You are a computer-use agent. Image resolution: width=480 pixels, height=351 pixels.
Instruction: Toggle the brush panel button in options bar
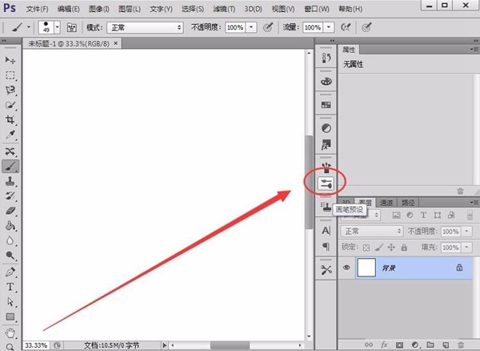(71, 27)
